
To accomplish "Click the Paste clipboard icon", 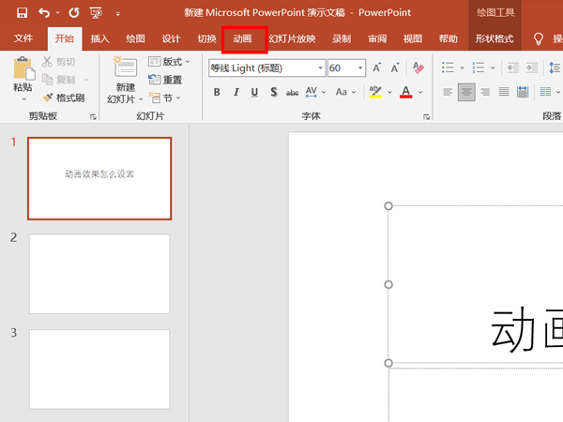I will click(x=24, y=68).
